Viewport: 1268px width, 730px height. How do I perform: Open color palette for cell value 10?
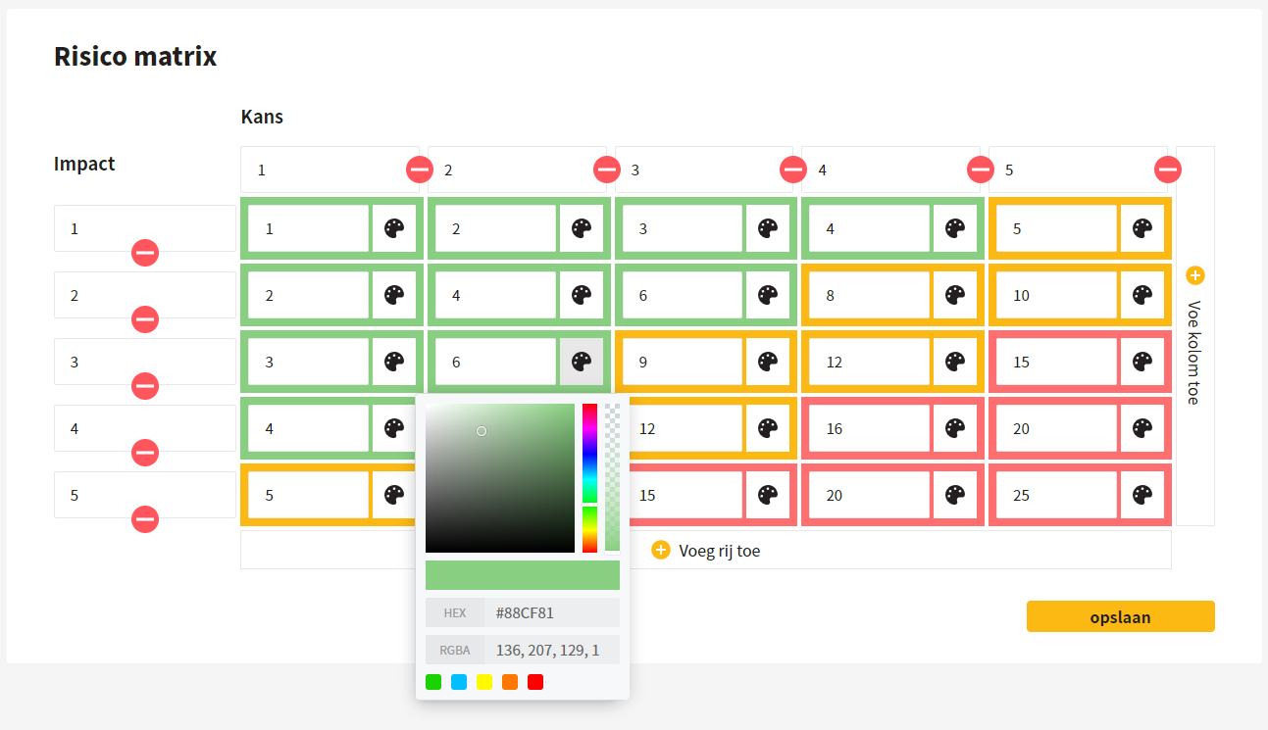pyautogui.click(x=1142, y=295)
